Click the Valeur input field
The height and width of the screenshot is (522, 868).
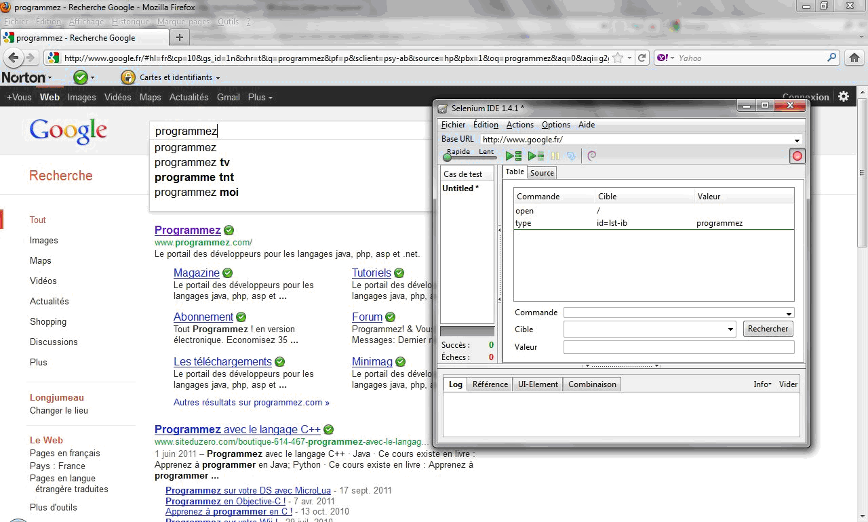pyautogui.click(x=679, y=347)
